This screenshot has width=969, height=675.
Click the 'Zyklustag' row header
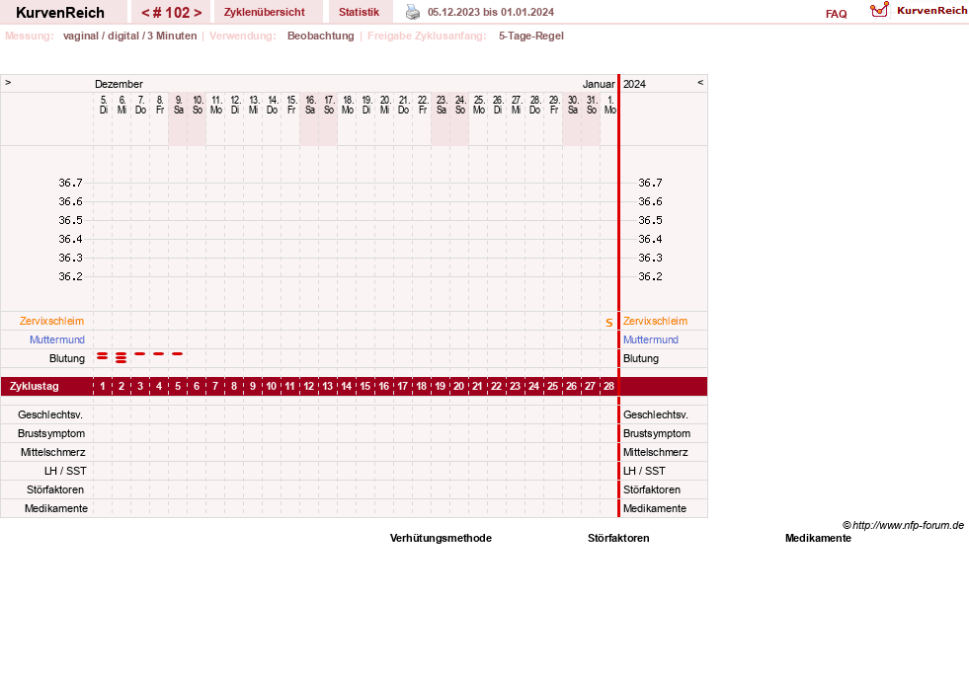[34, 387]
